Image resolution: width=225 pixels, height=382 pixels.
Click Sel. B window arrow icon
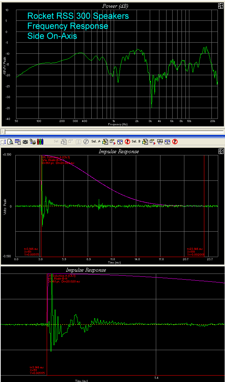click(152, 141)
